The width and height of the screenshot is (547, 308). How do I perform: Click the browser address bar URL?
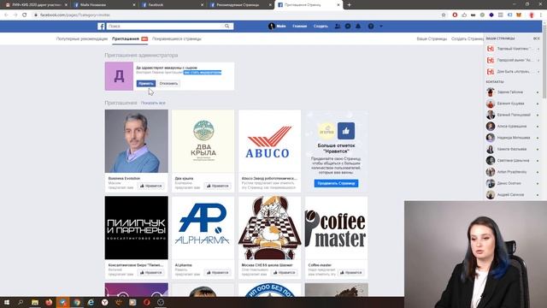(x=75, y=15)
